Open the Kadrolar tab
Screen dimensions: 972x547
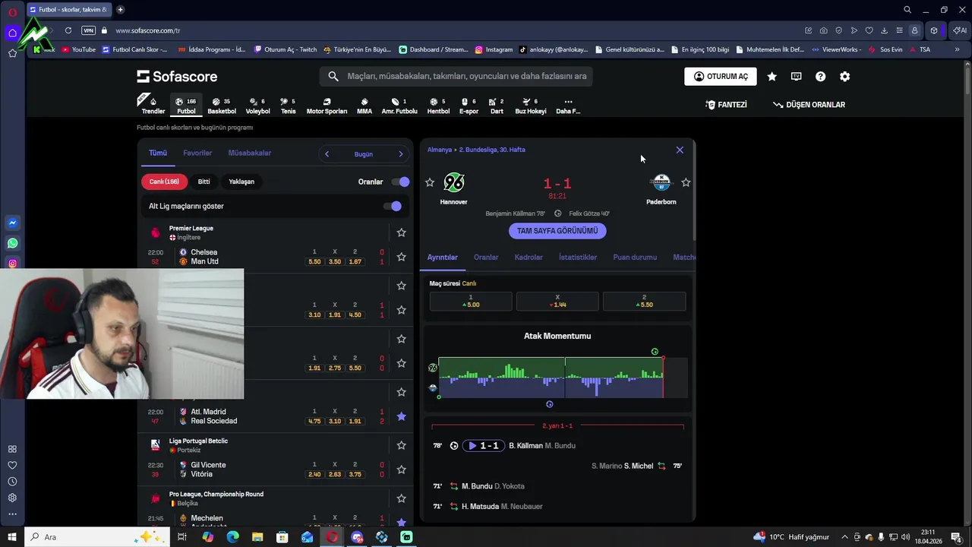coord(529,258)
